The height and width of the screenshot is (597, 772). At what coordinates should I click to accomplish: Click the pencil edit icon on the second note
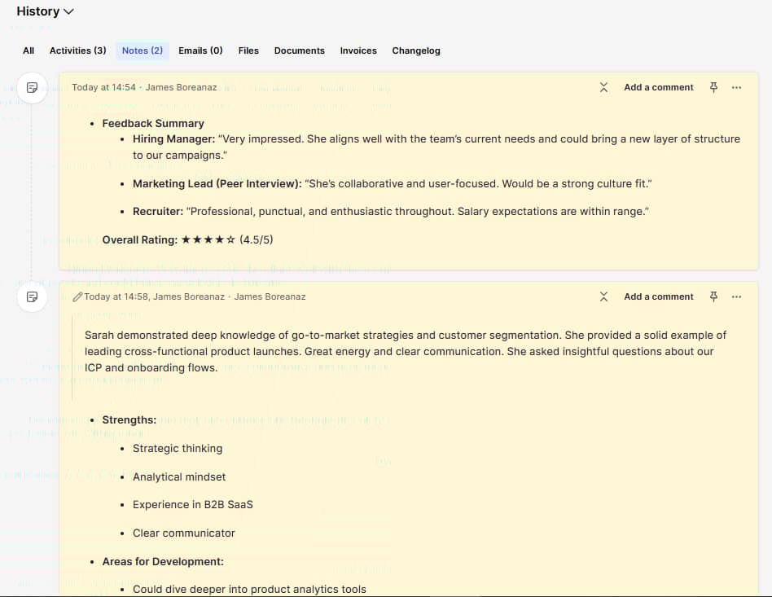pyautogui.click(x=77, y=296)
